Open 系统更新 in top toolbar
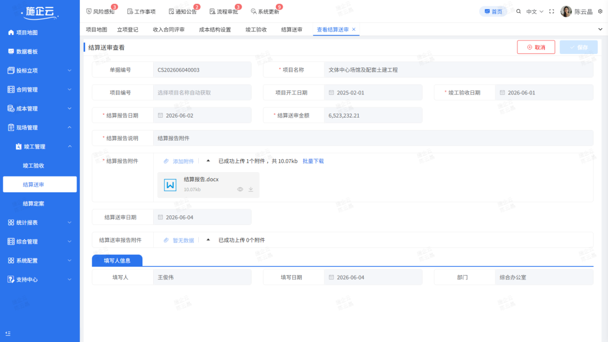The image size is (608, 342). tap(265, 12)
